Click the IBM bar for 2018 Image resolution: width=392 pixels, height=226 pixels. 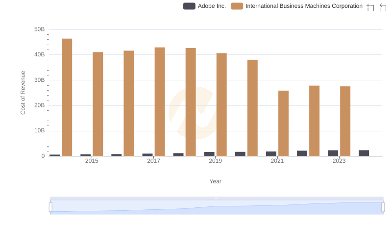tap(191, 102)
